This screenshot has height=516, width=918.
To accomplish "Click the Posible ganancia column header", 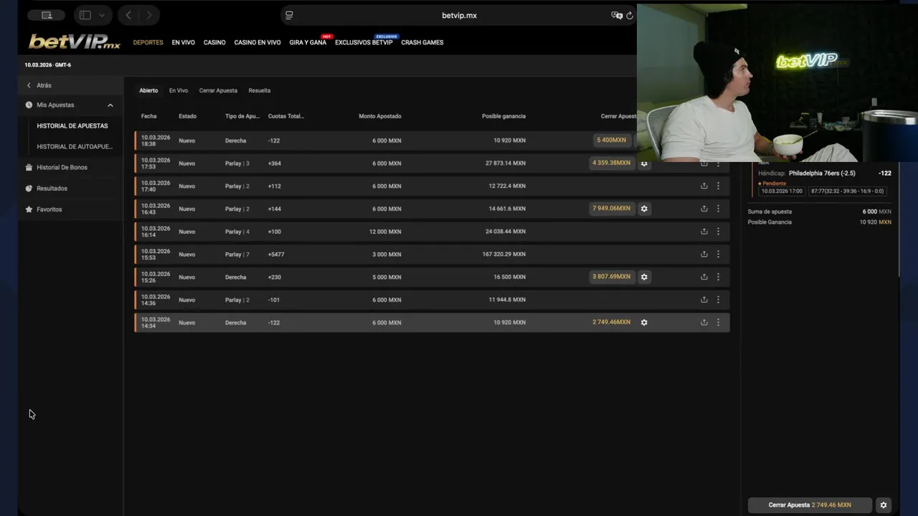I will 503,116.
